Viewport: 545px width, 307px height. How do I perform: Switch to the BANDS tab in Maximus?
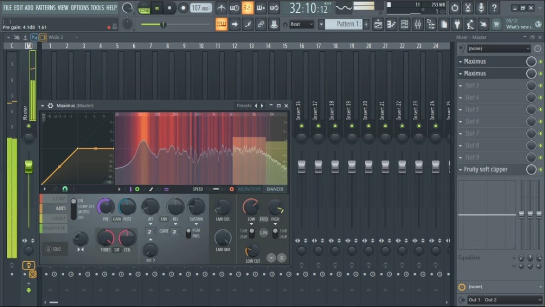[x=275, y=189]
